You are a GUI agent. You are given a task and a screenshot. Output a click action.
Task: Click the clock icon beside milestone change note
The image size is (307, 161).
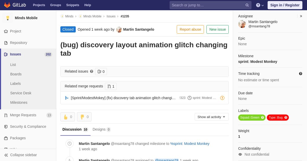click(70, 144)
